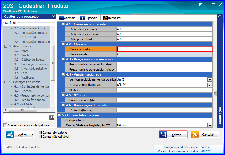Click the Código interno input field
225x155 pixels.
pos(165,120)
